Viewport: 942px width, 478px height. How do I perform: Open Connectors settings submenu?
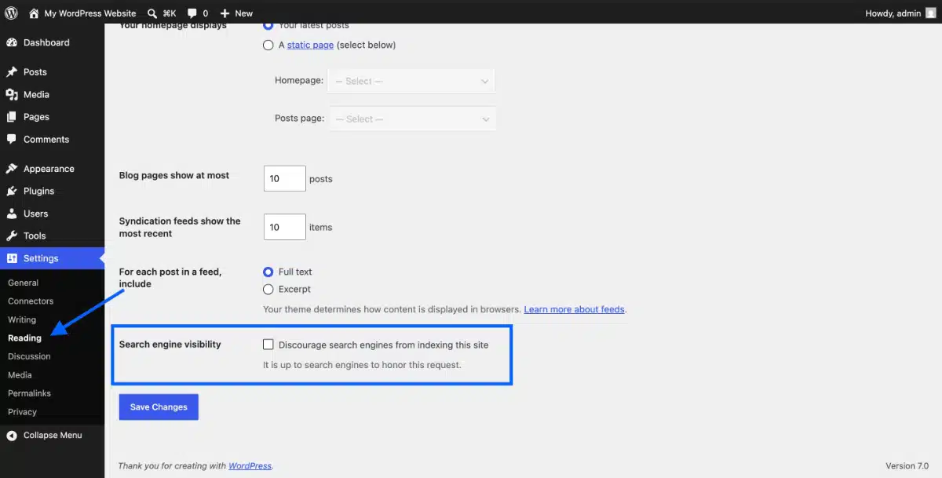tap(31, 301)
